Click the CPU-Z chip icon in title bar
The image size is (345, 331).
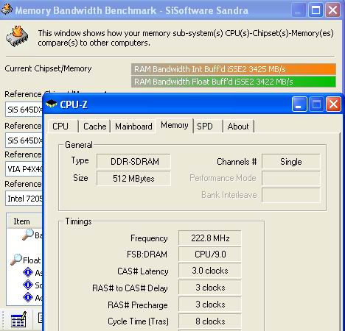point(51,104)
